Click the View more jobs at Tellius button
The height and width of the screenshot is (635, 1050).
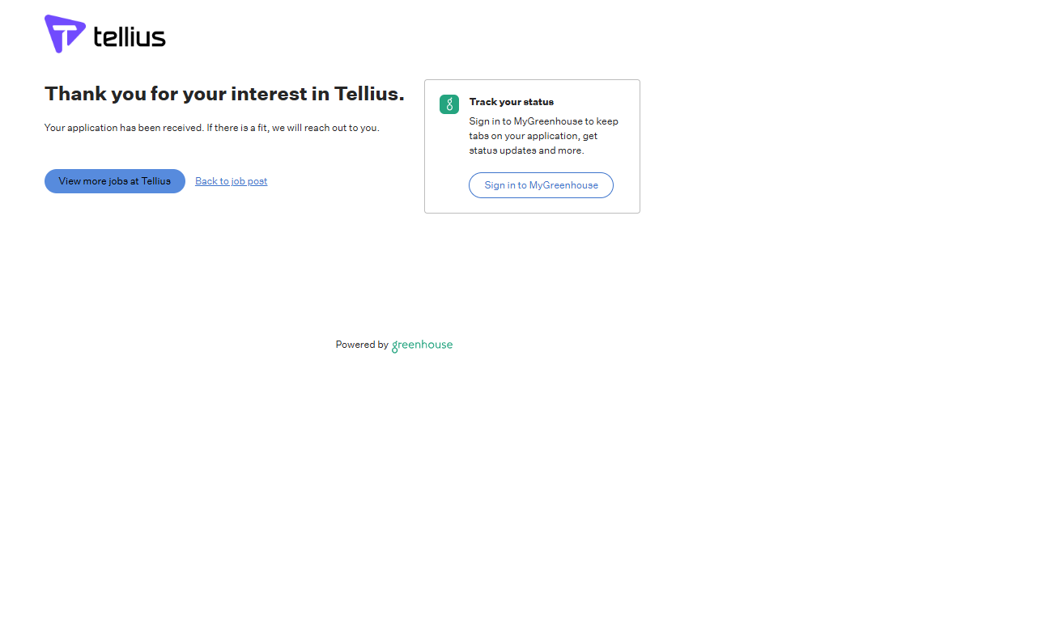(x=115, y=181)
